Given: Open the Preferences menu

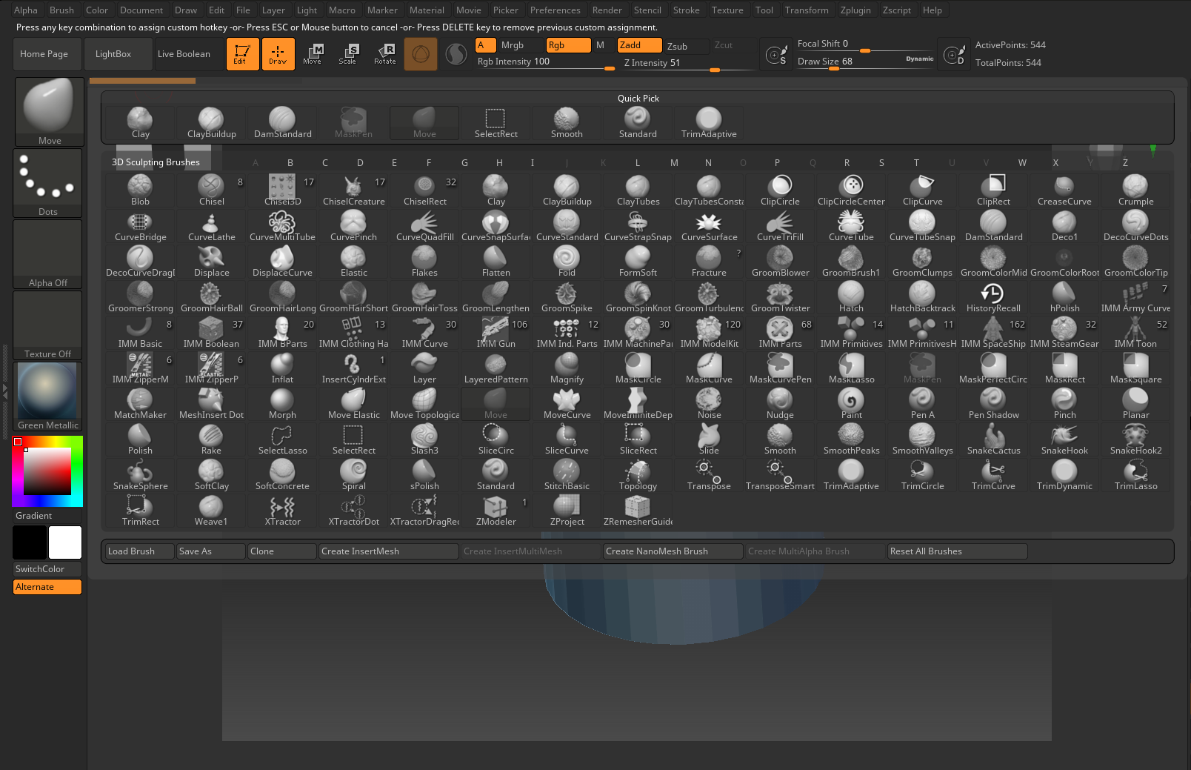Looking at the screenshot, I should click(x=556, y=10).
